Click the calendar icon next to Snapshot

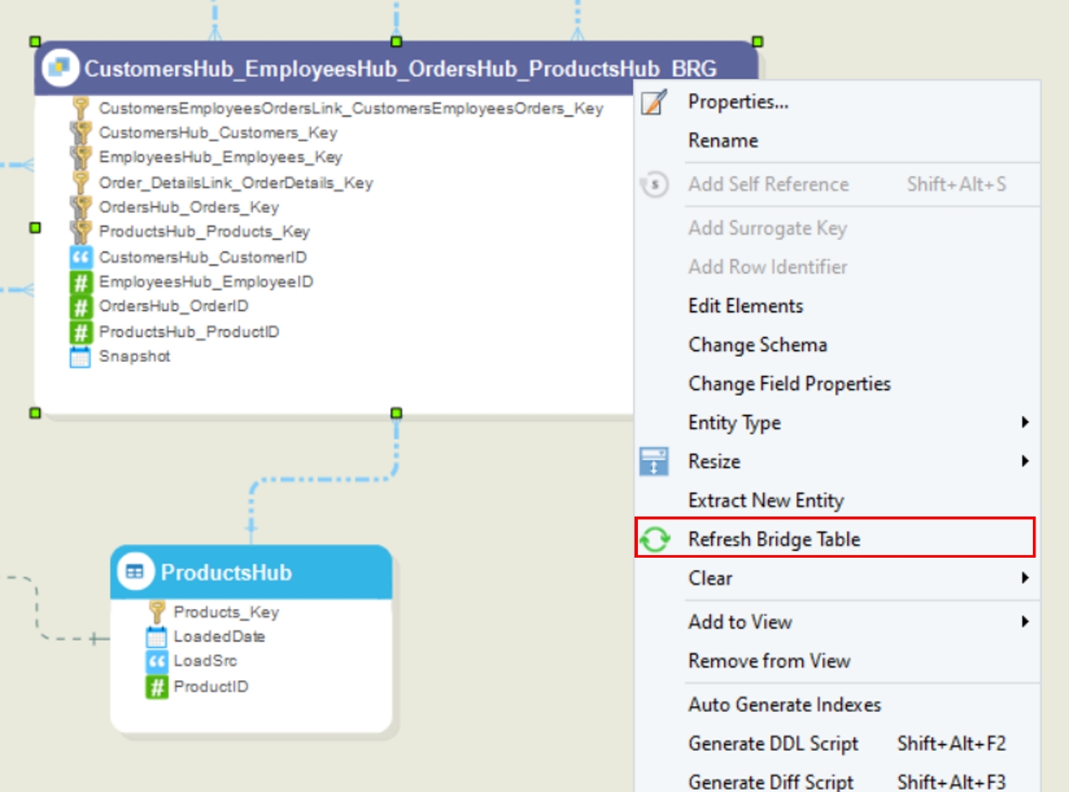[x=80, y=357]
